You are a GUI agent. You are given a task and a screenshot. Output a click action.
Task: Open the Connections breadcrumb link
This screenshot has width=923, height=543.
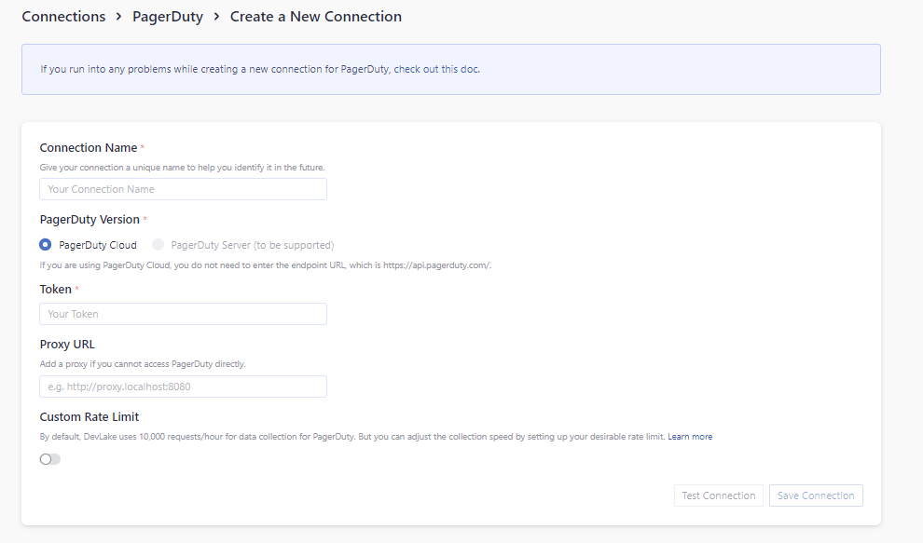click(x=63, y=16)
